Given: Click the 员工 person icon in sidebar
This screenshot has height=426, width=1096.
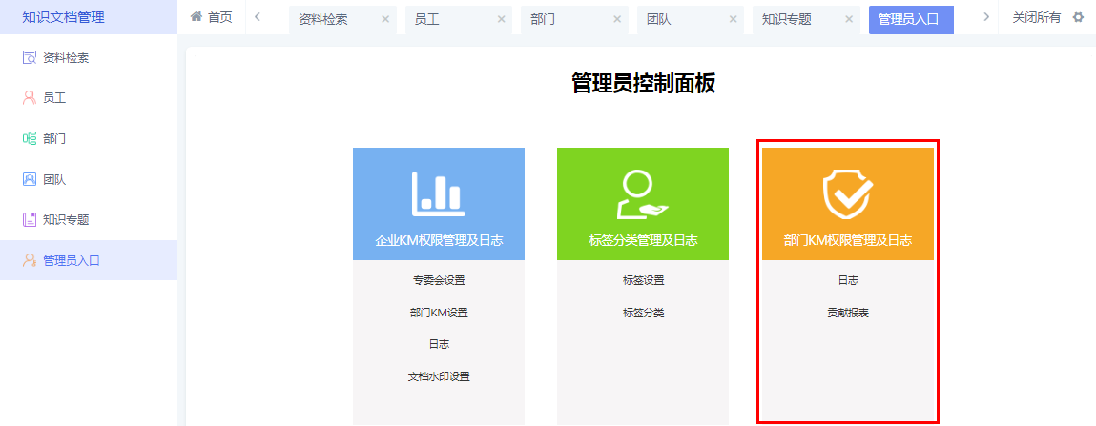Looking at the screenshot, I should (29, 97).
